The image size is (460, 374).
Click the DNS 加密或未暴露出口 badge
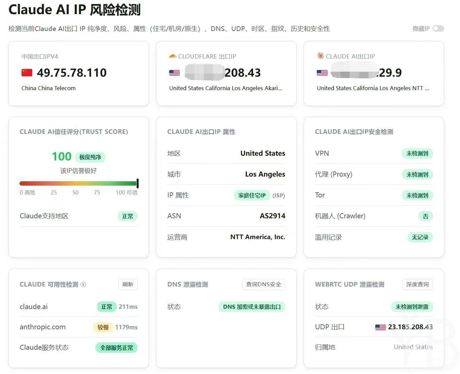point(252,307)
